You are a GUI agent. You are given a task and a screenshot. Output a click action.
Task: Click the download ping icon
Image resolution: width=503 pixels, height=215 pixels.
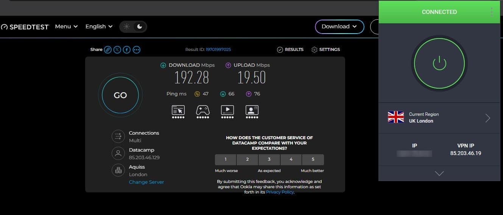223,94
